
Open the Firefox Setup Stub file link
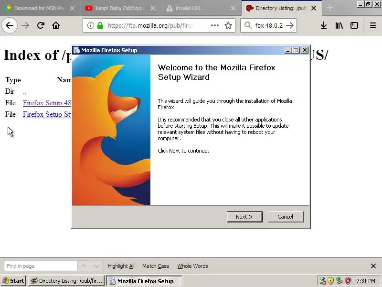click(47, 114)
